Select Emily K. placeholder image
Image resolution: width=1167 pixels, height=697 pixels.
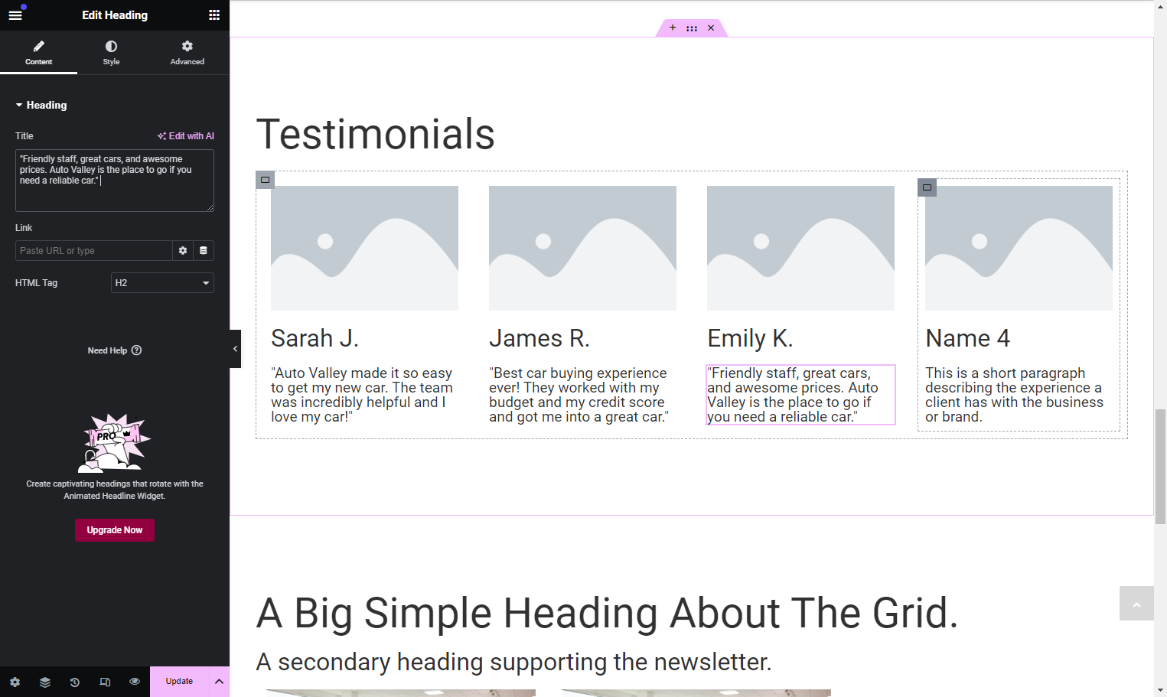[x=801, y=249]
